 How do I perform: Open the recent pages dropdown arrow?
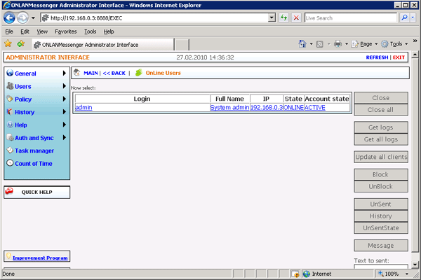click(33, 18)
